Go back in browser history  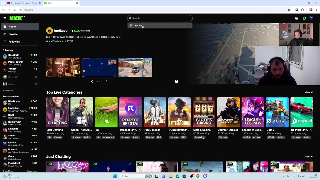pyautogui.click(x=3, y=10)
